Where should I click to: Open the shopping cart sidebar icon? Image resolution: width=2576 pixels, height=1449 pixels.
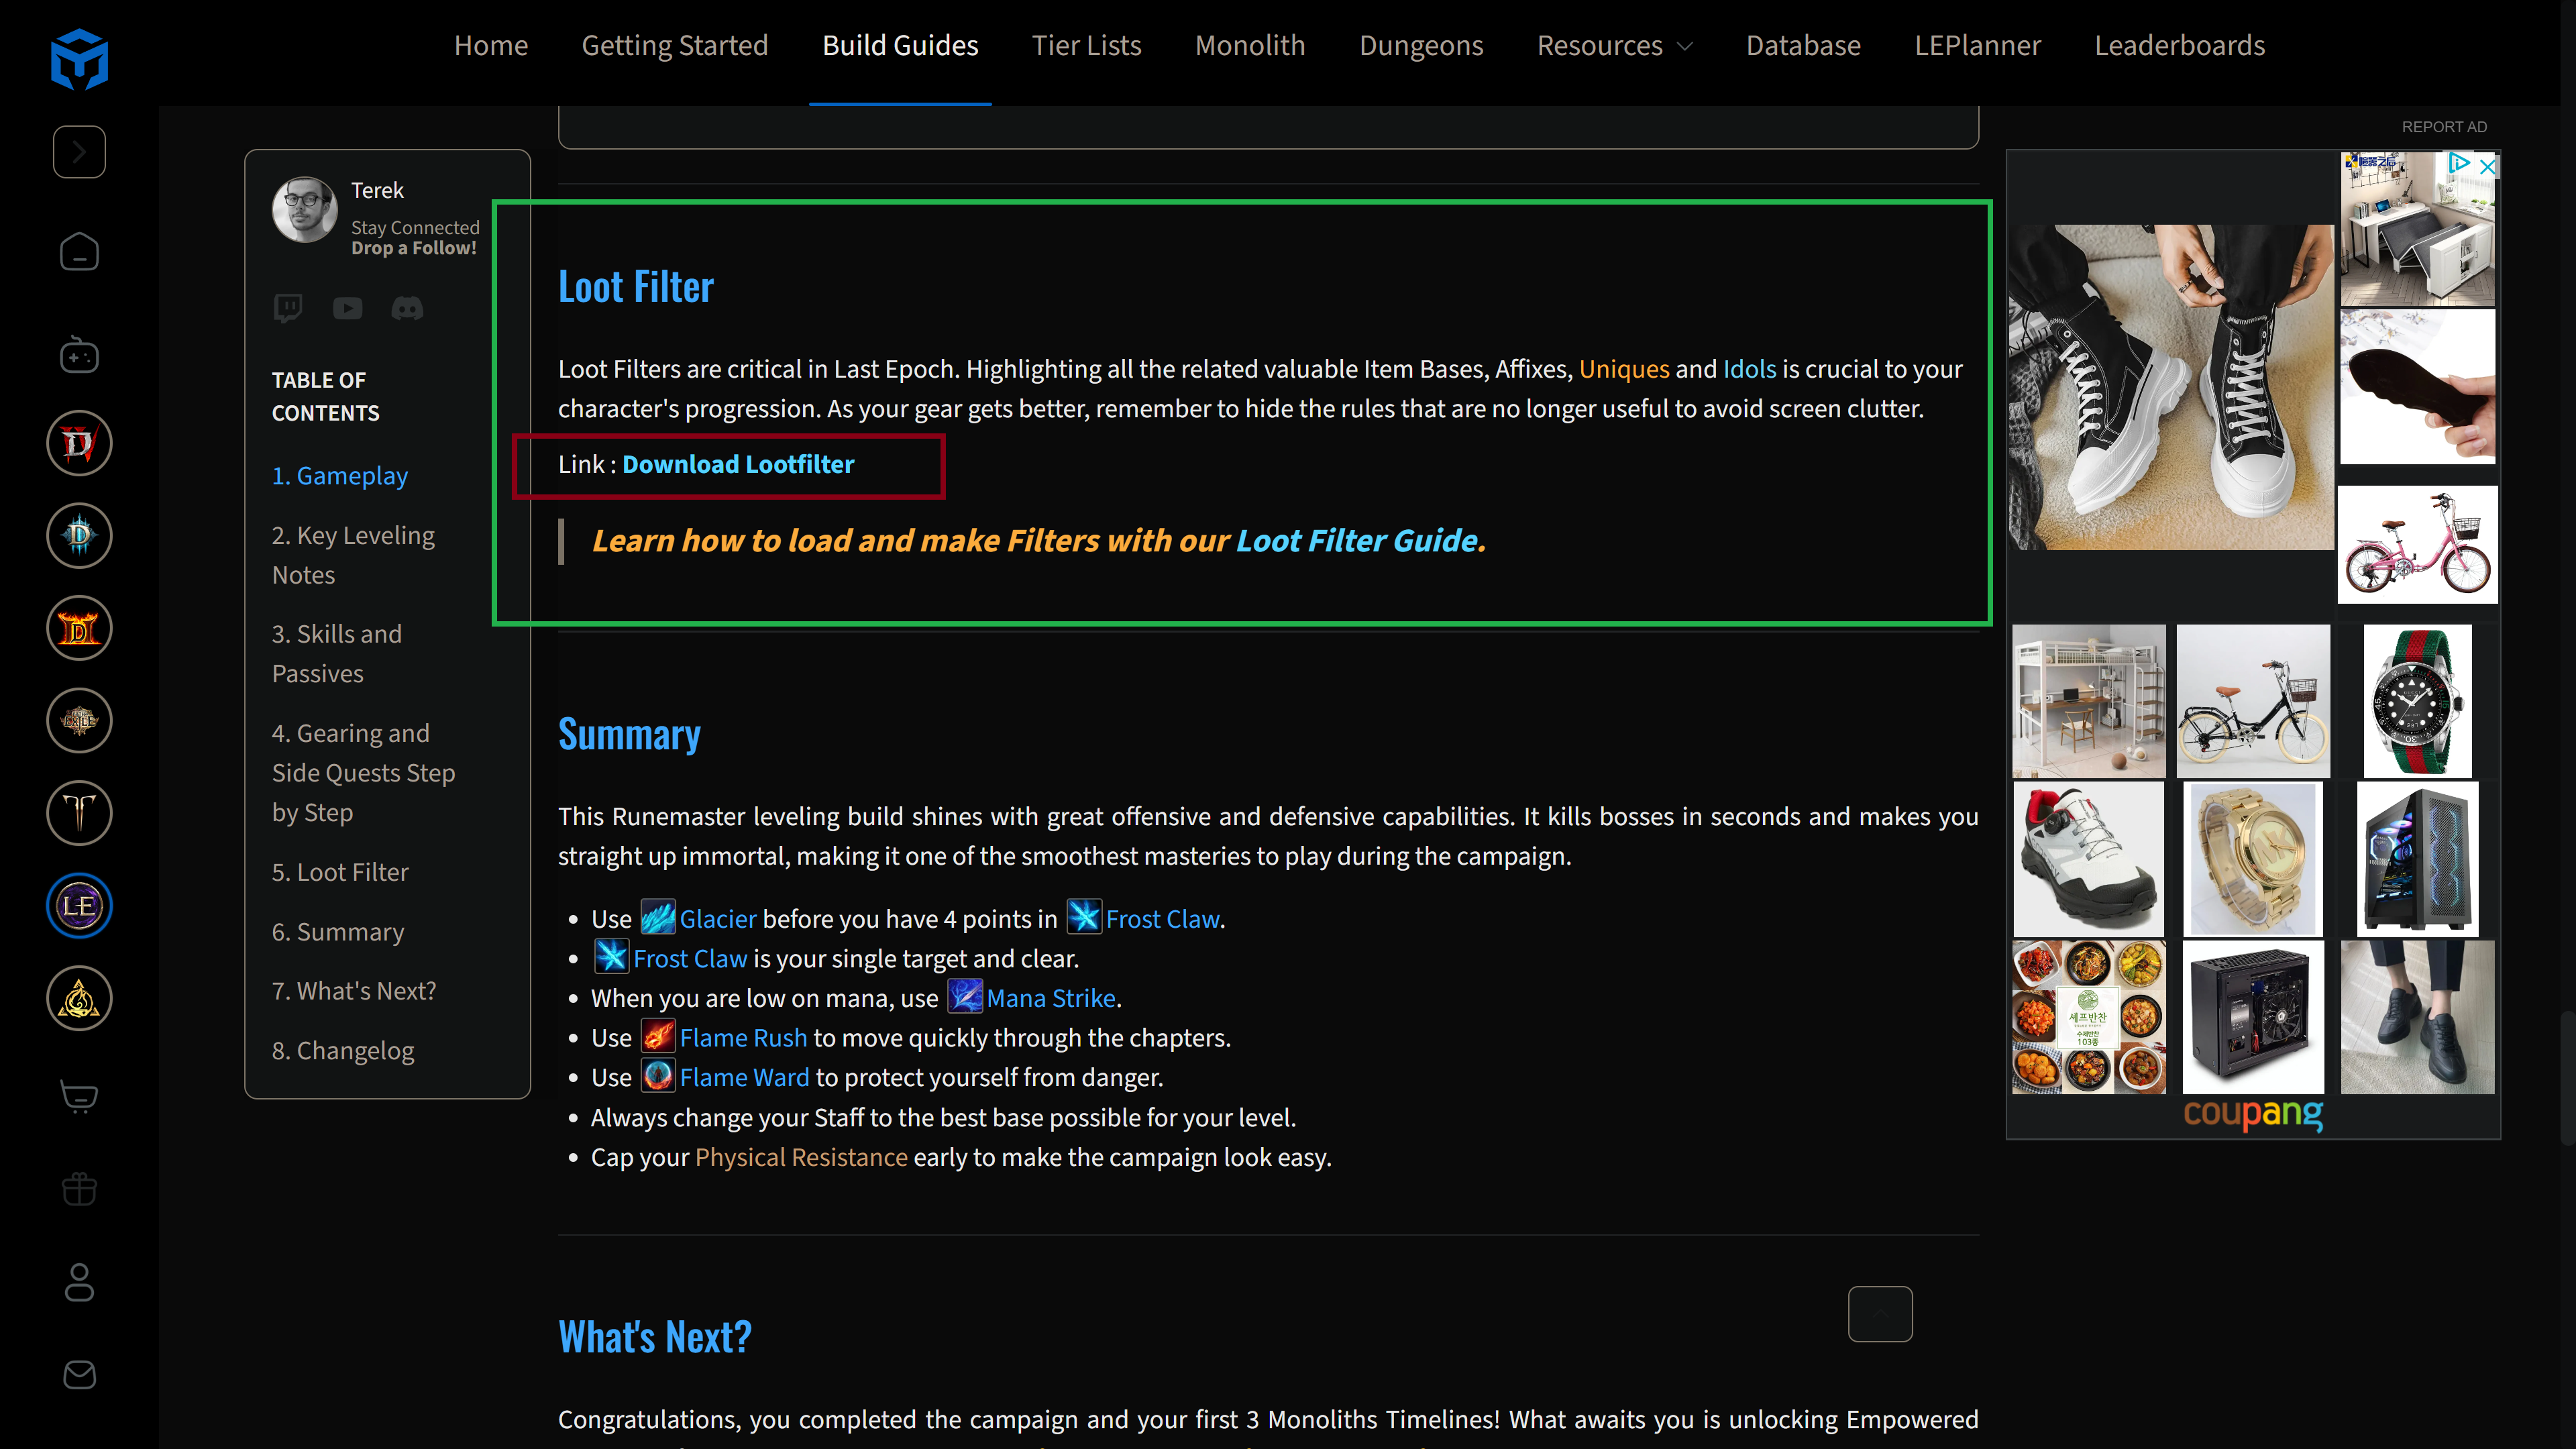79,1097
